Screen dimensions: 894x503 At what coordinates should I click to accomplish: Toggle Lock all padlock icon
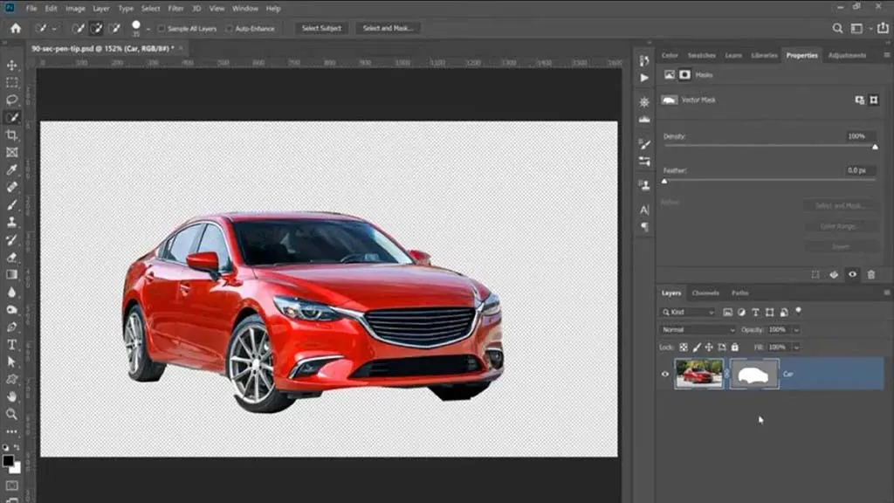point(735,348)
